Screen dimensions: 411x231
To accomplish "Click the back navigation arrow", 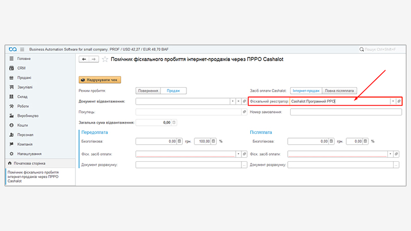I will [84, 60].
